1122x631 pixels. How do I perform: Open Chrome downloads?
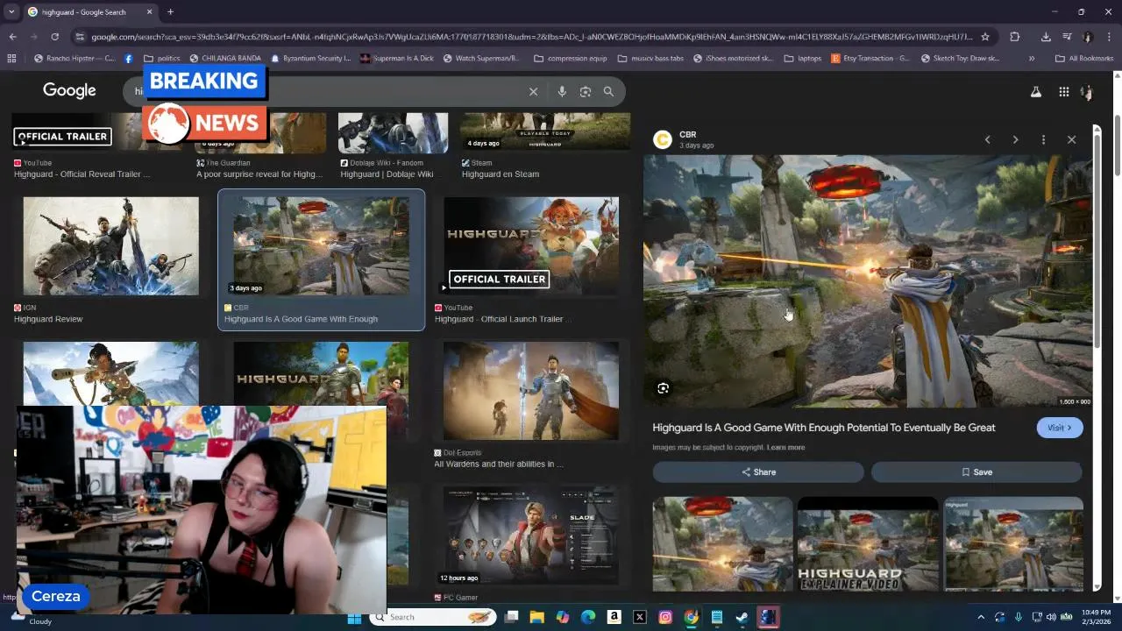point(1046,37)
